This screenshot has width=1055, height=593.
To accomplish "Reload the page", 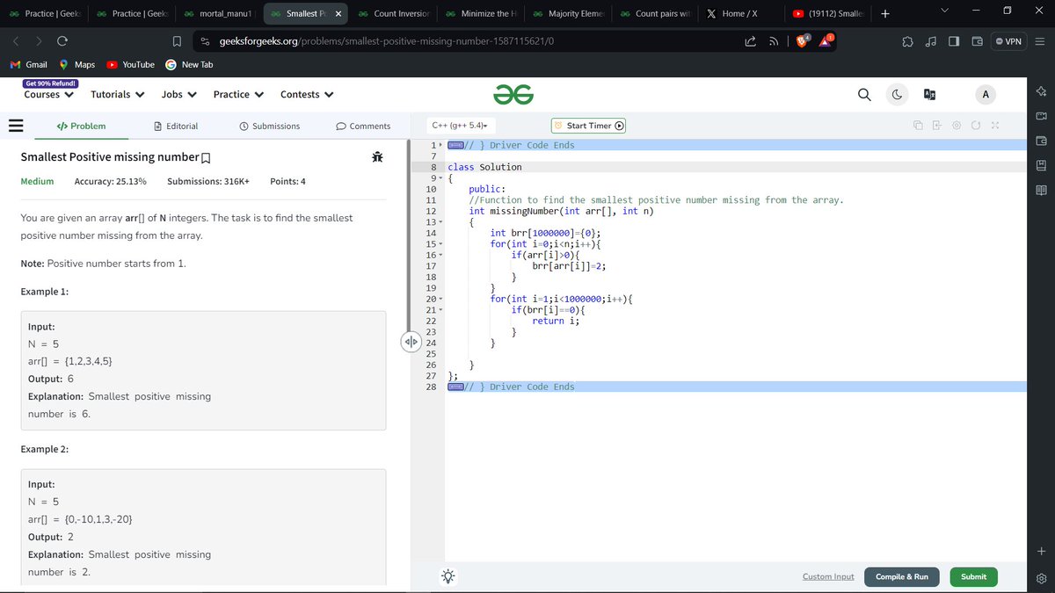I will click(62, 41).
